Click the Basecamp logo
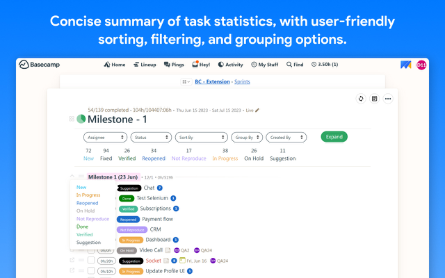The height and width of the screenshot is (278, 445). point(41,65)
